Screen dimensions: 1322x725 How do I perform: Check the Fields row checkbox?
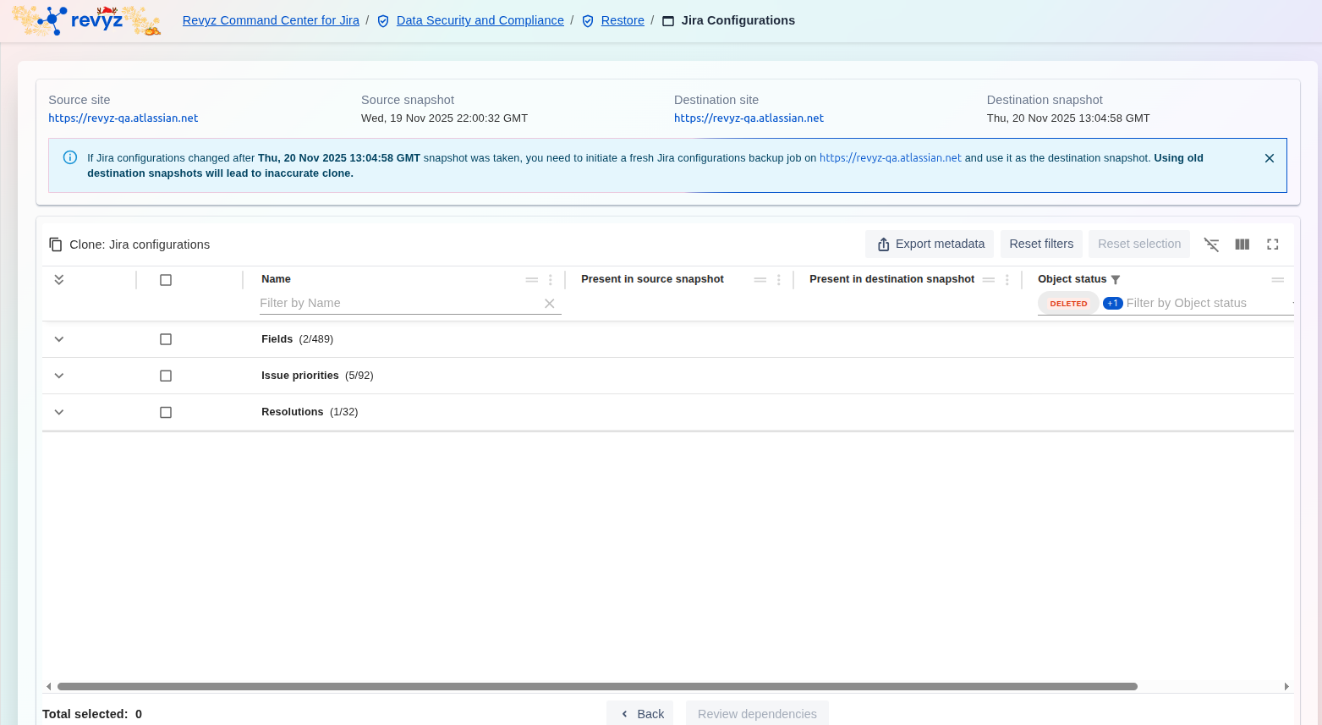(166, 339)
